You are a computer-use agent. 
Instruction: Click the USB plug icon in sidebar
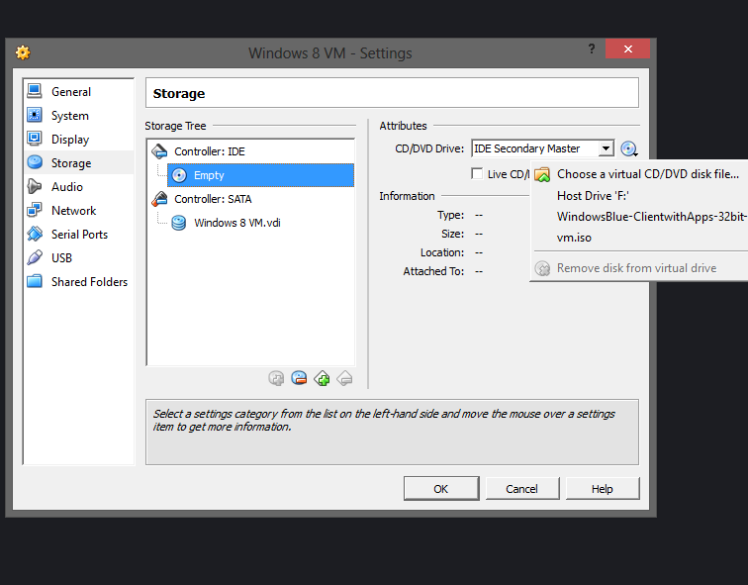pyautogui.click(x=35, y=257)
